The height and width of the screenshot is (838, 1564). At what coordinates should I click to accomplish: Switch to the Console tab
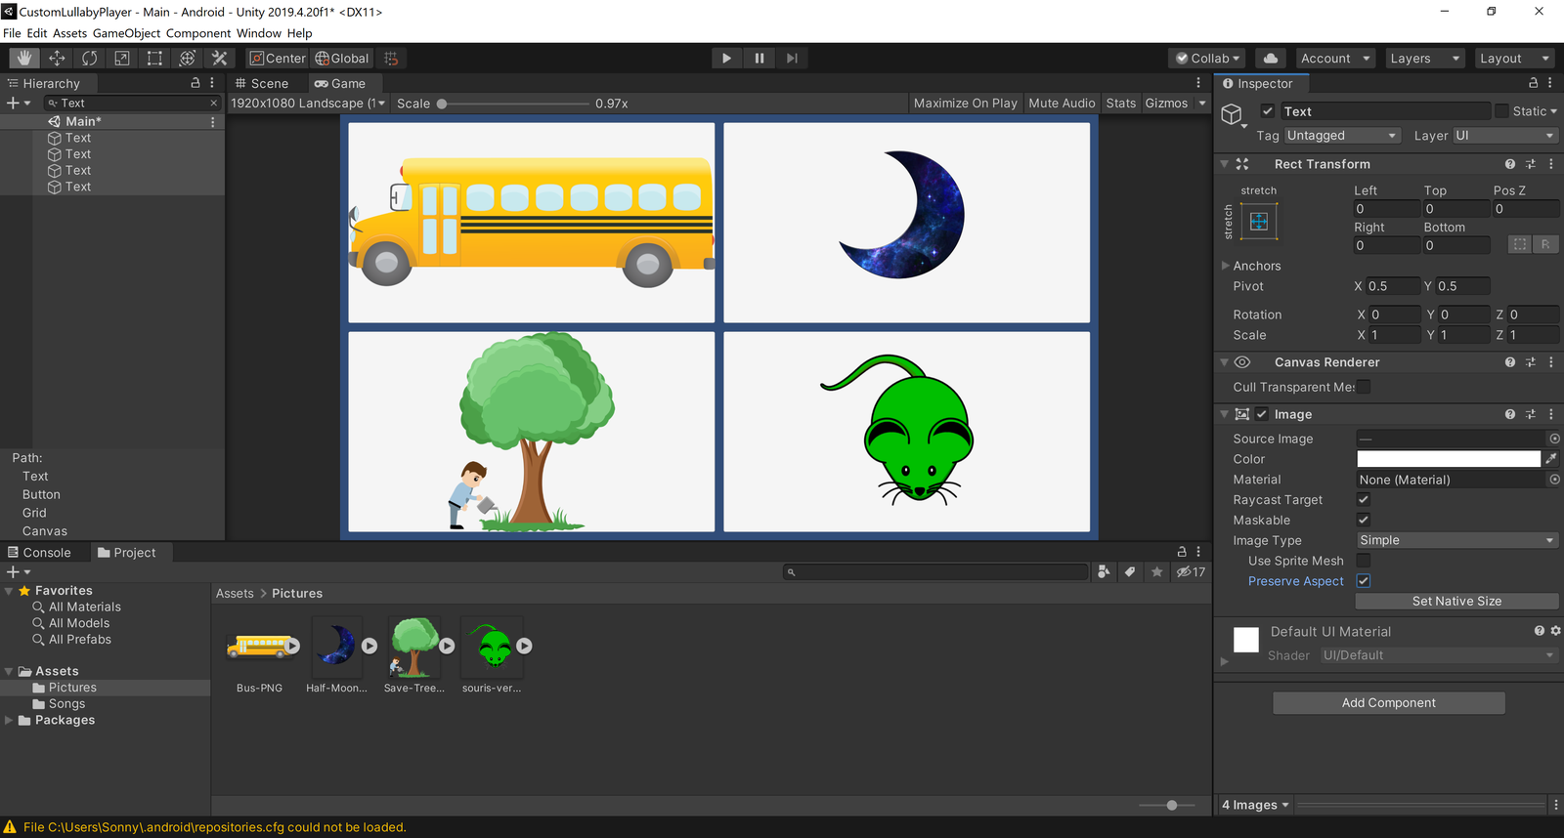(x=40, y=553)
